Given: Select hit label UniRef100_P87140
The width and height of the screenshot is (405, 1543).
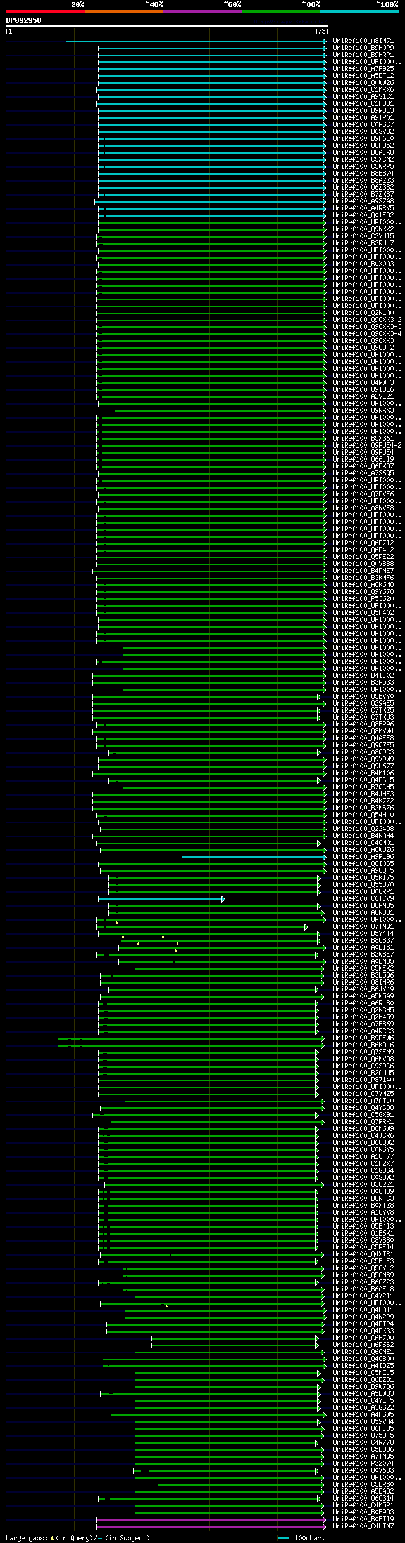Looking at the screenshot, I should pos(363,1080).
